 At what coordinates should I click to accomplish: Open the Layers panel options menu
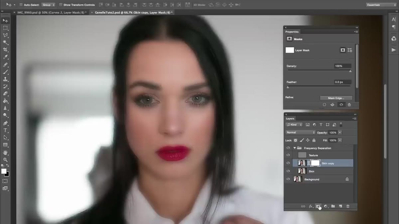point(355,118)
